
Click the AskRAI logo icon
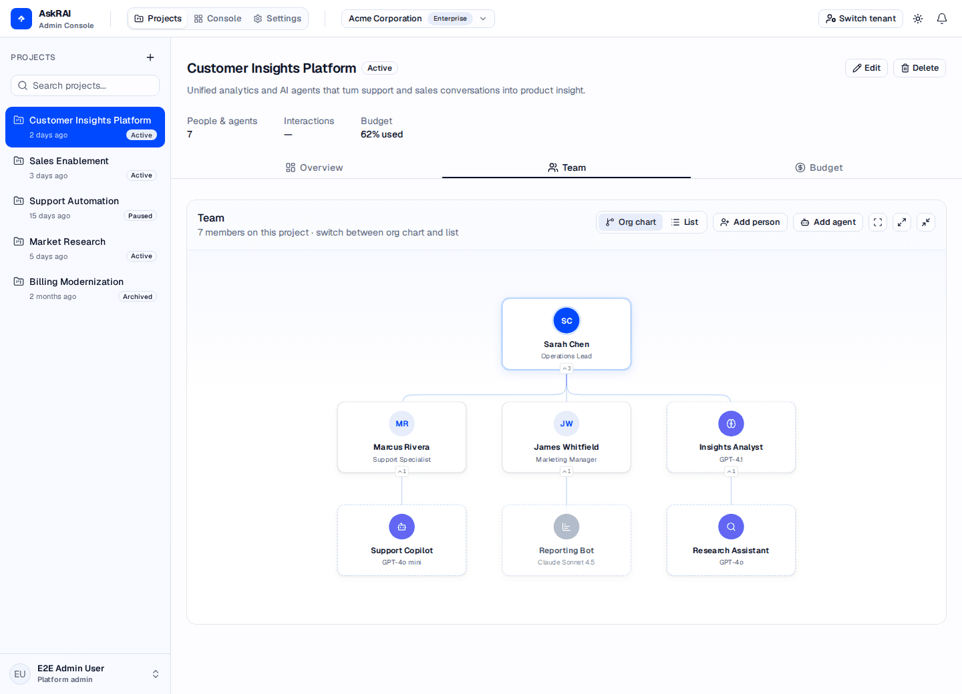(x=21, y=19)
